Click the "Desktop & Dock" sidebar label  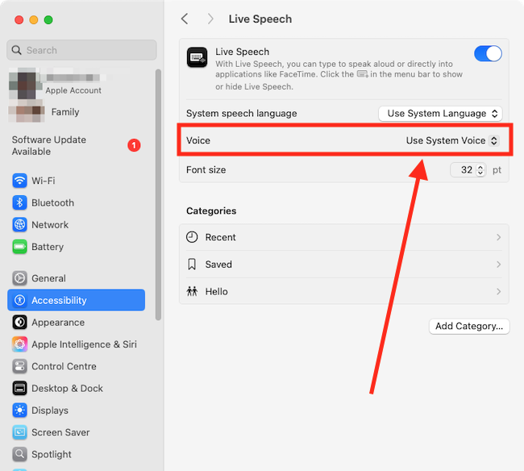click(x=67, y=389)
